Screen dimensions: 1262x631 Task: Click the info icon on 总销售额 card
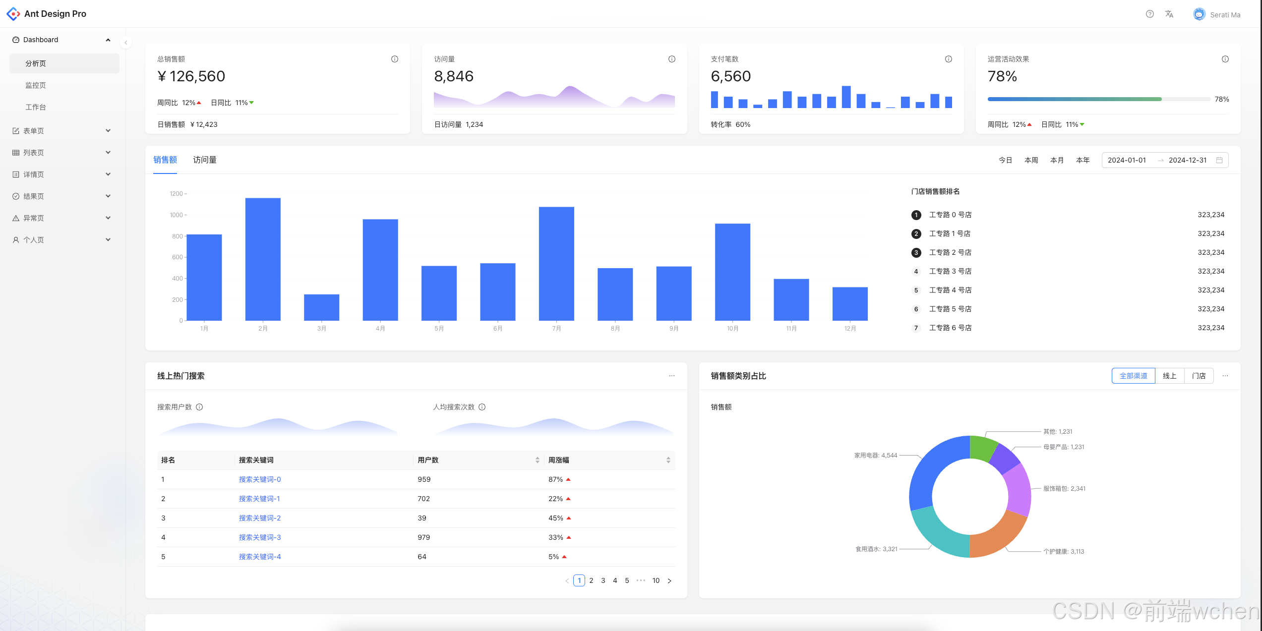coord(394,59)
